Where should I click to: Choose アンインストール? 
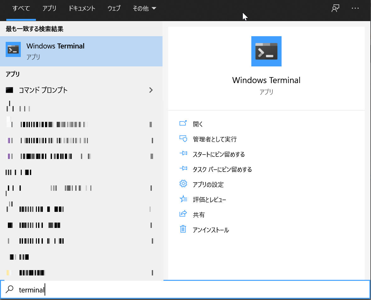pos(211,230)
